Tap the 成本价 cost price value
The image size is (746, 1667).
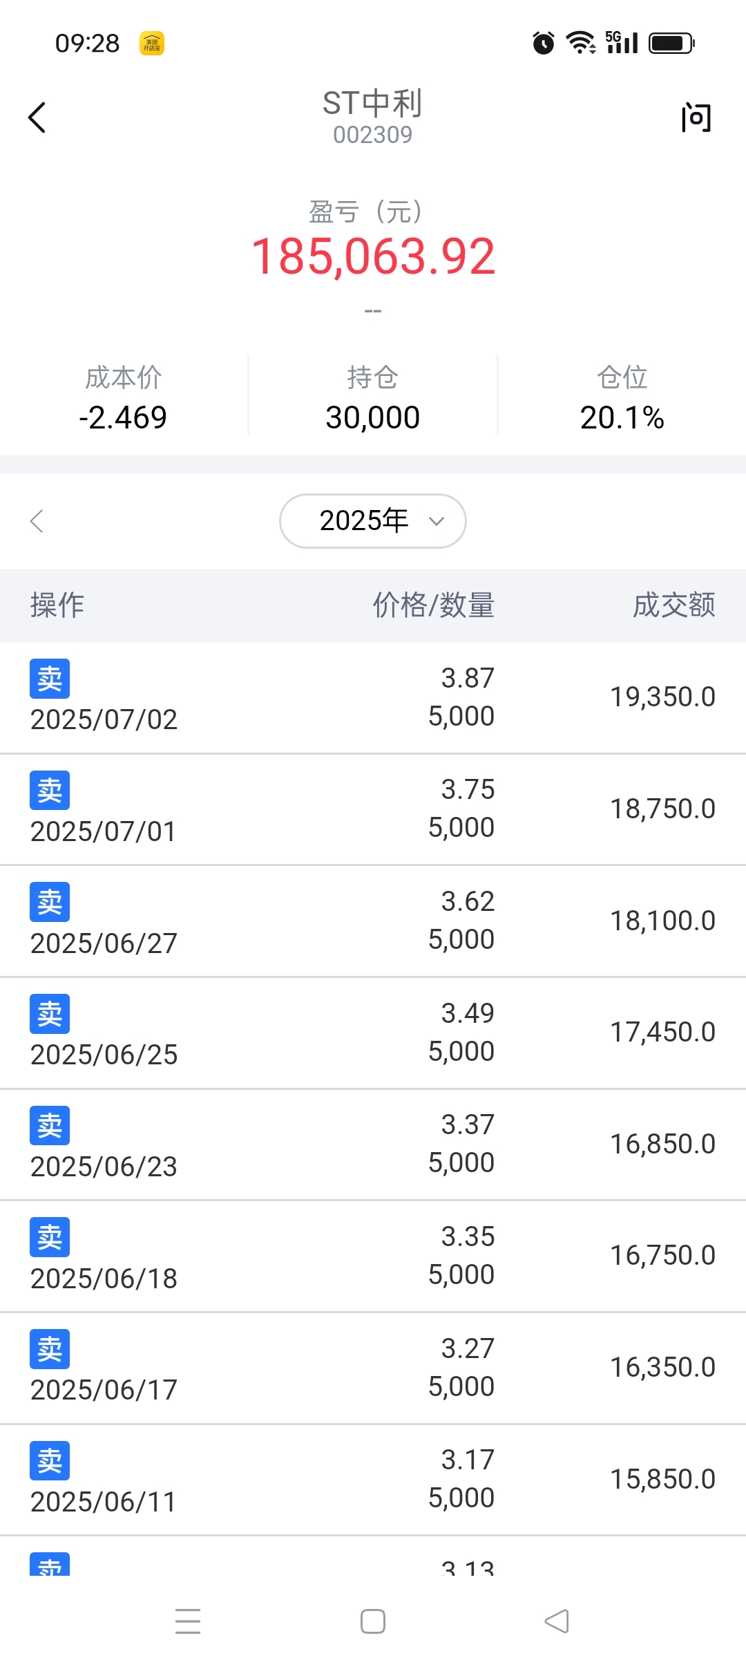coord(123,417)
